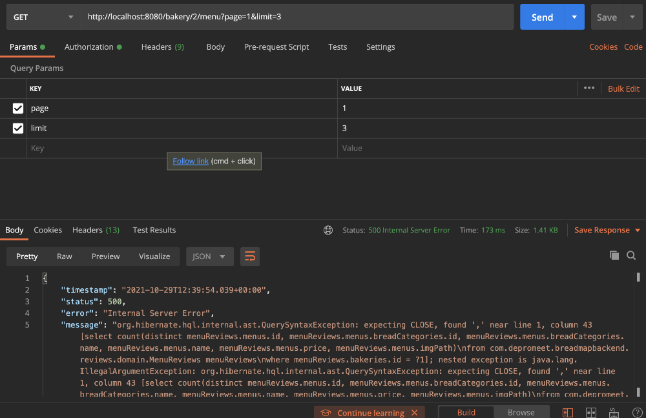Open the help question mark icon
646x418 pixels.
tap(637, 412)
